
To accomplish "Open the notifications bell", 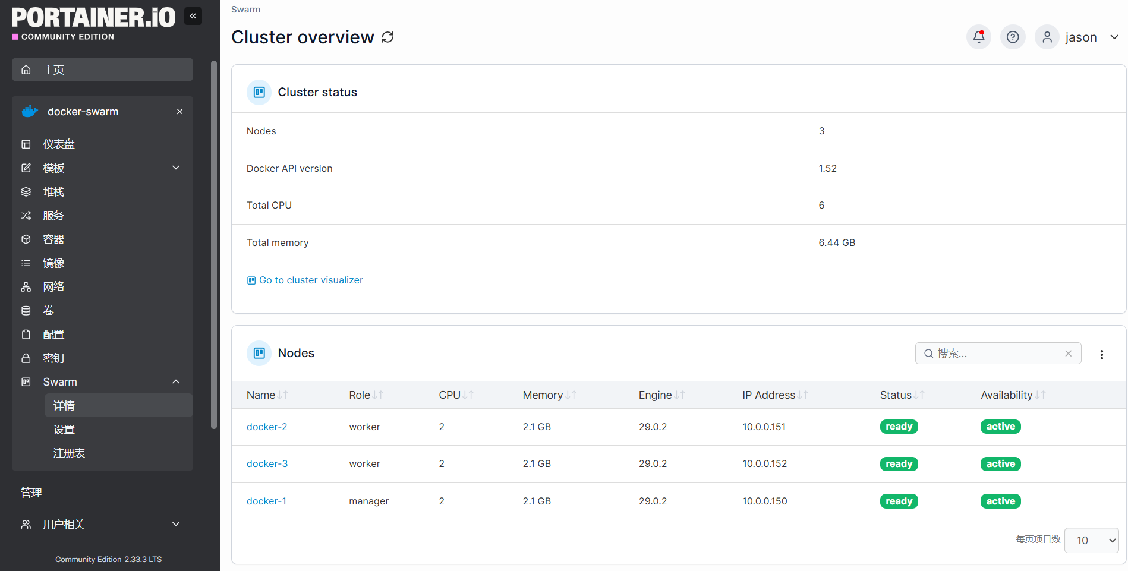I will tap(978, 37).
